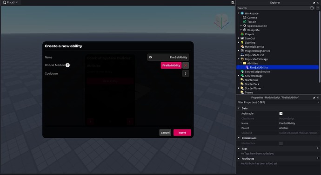
Task: Close the Place3 tab
Action: (x=17, y=2)
